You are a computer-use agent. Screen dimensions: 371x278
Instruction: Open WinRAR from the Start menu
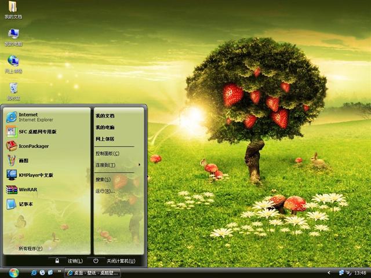28,189
